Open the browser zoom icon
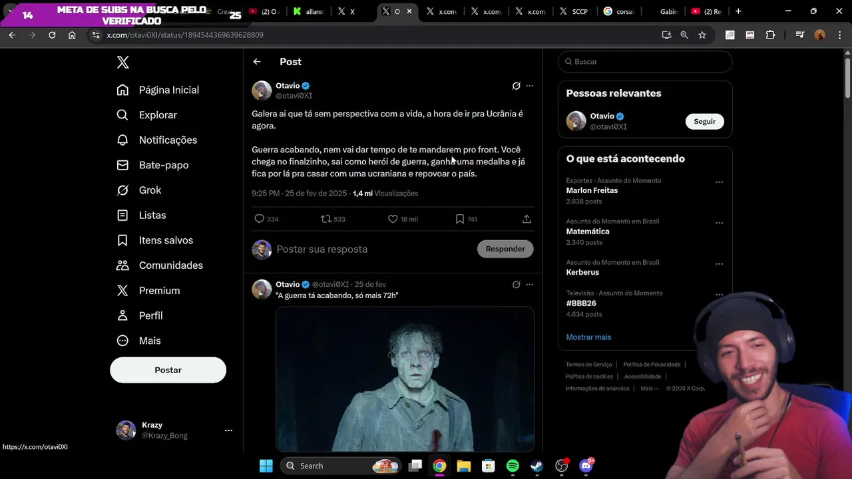The width and height of the screenshot is (852, 479). coord(684,35)
